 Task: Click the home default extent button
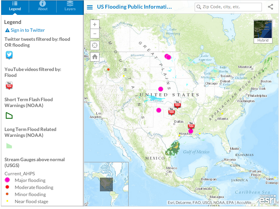pos(95,56)
